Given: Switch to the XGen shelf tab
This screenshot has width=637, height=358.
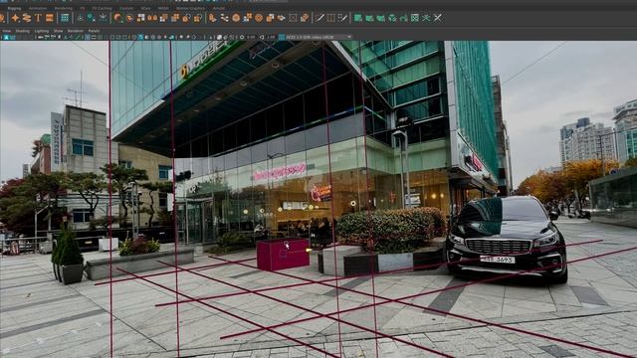Looking at the screenshot, I should [x=145, y=8].
